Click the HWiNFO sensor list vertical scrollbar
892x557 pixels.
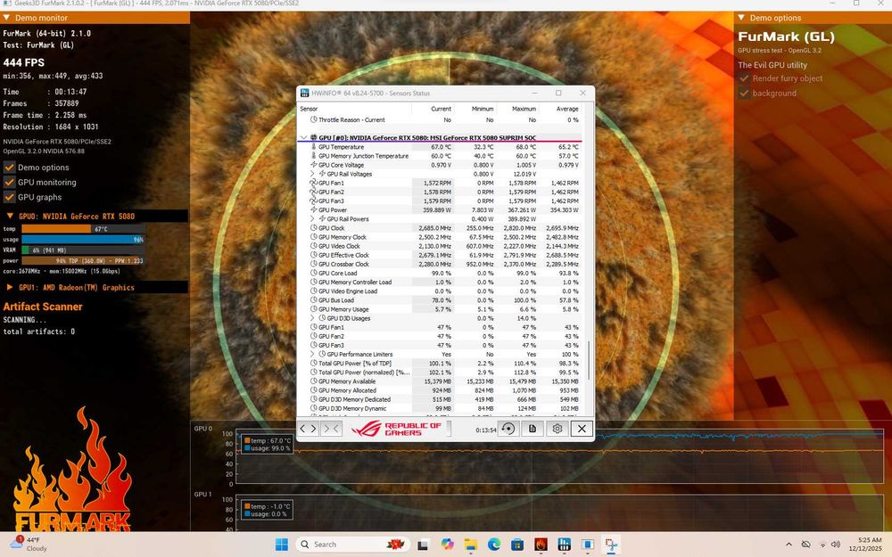coord(589,360)
